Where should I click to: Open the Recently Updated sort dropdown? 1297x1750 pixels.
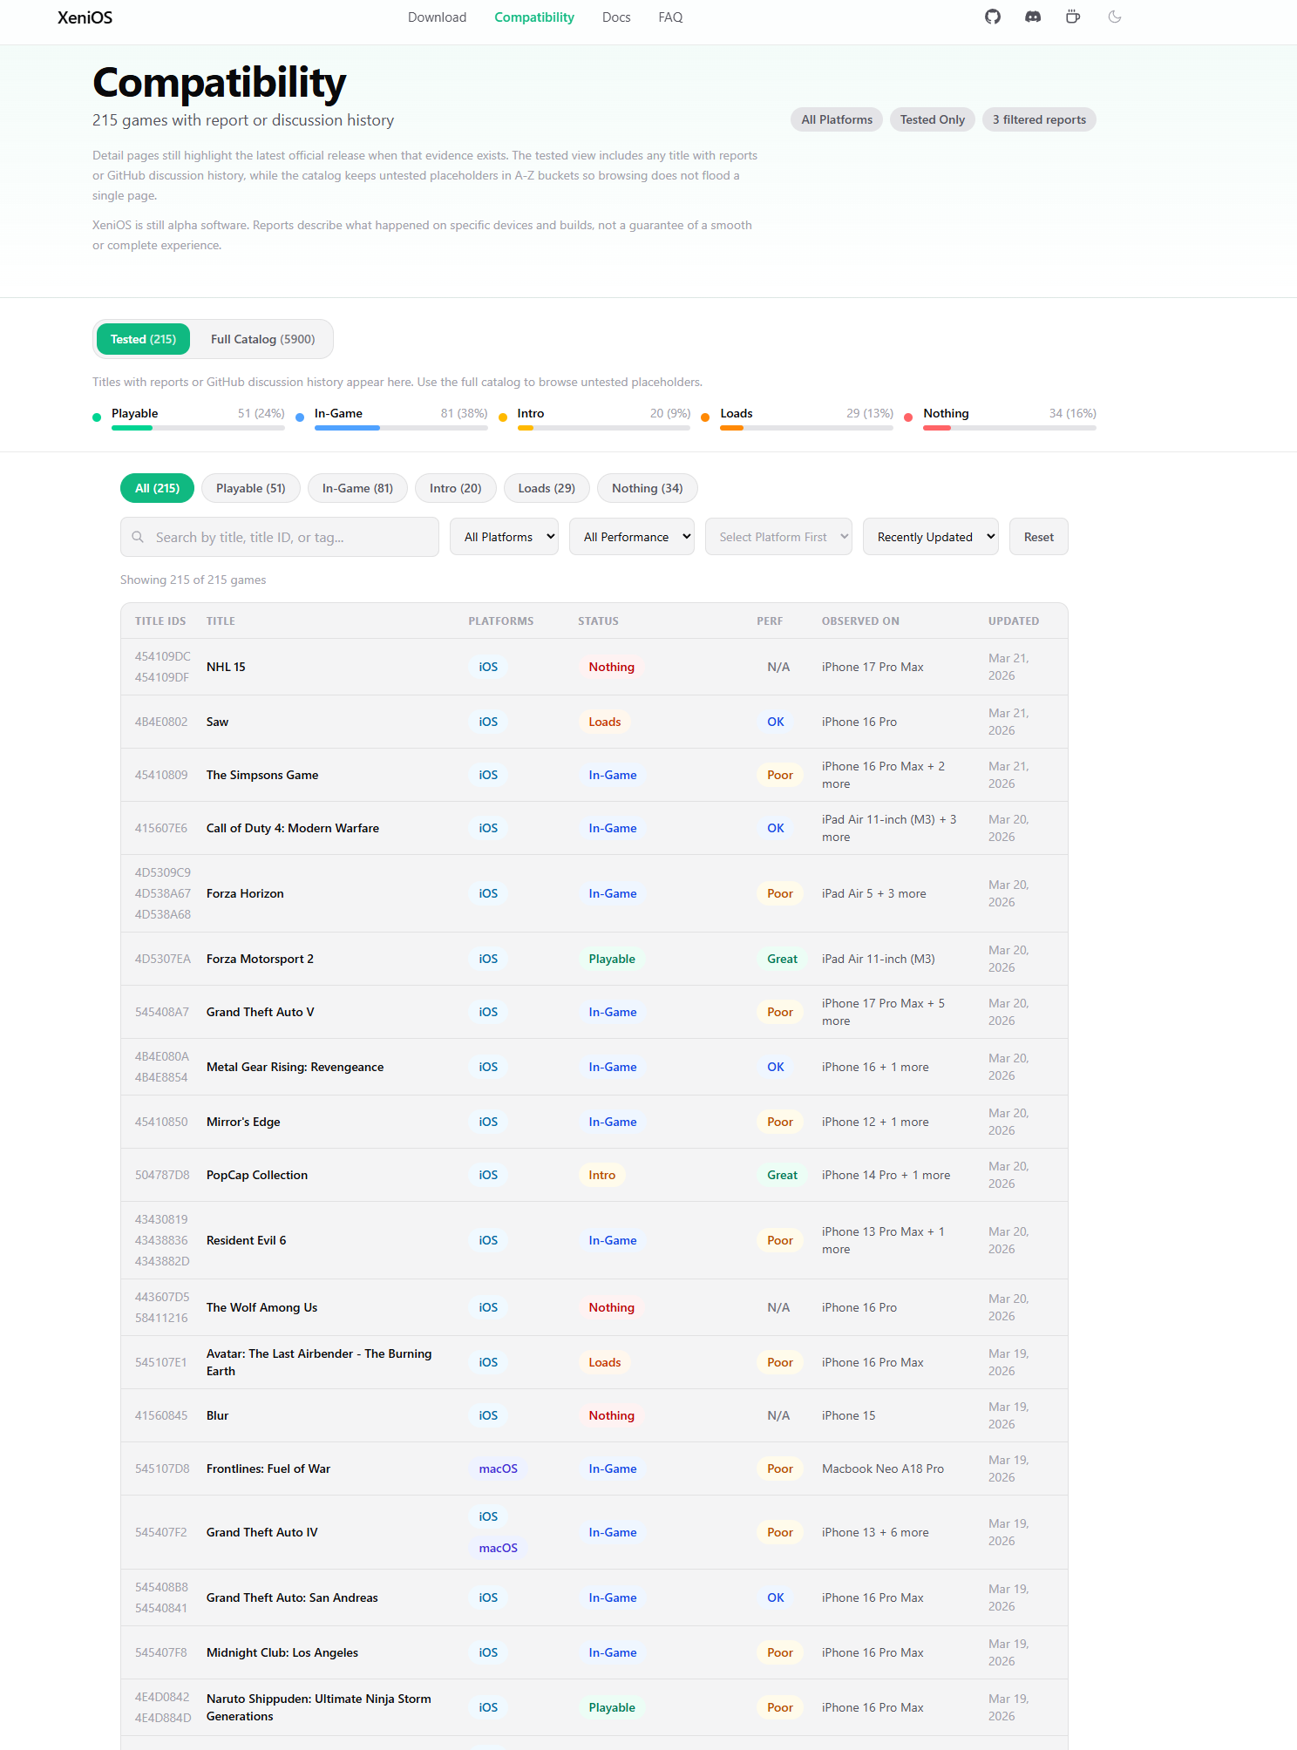point(930,537)
